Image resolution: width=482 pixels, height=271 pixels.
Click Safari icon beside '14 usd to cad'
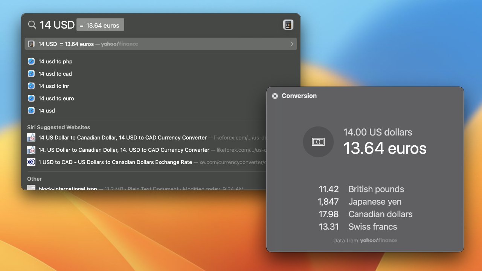coord(31,74)
